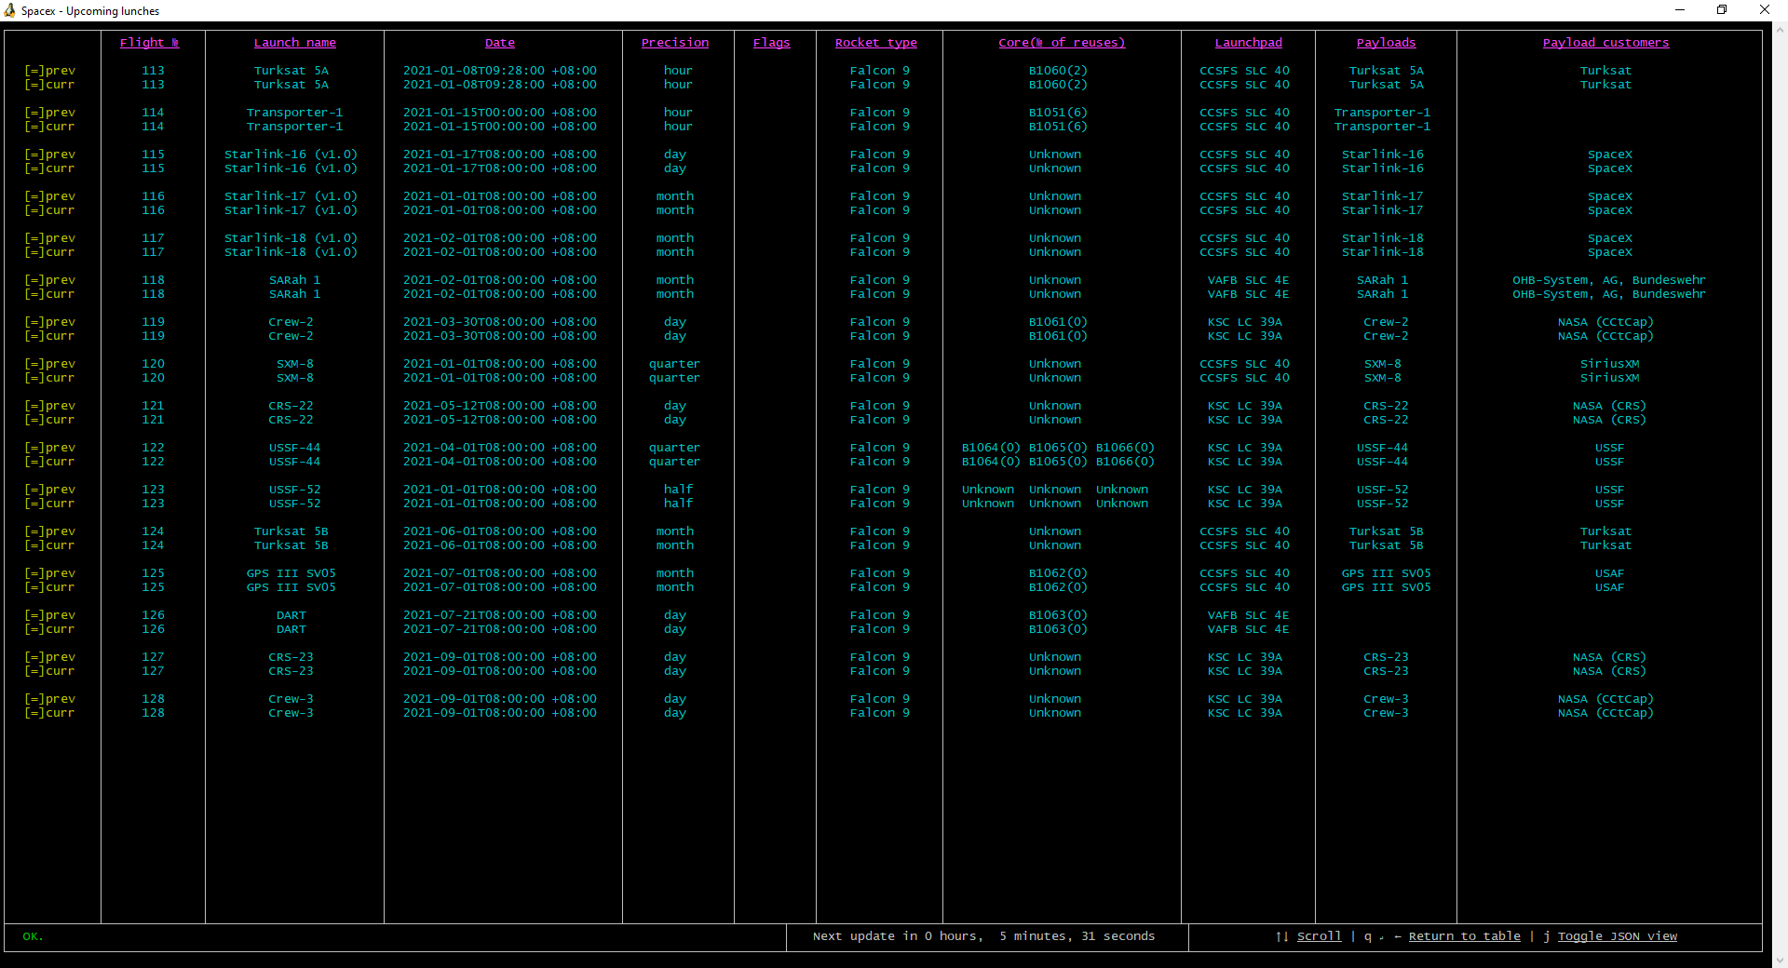
Task: Click the Payload customers column header
Action: 1606,43
